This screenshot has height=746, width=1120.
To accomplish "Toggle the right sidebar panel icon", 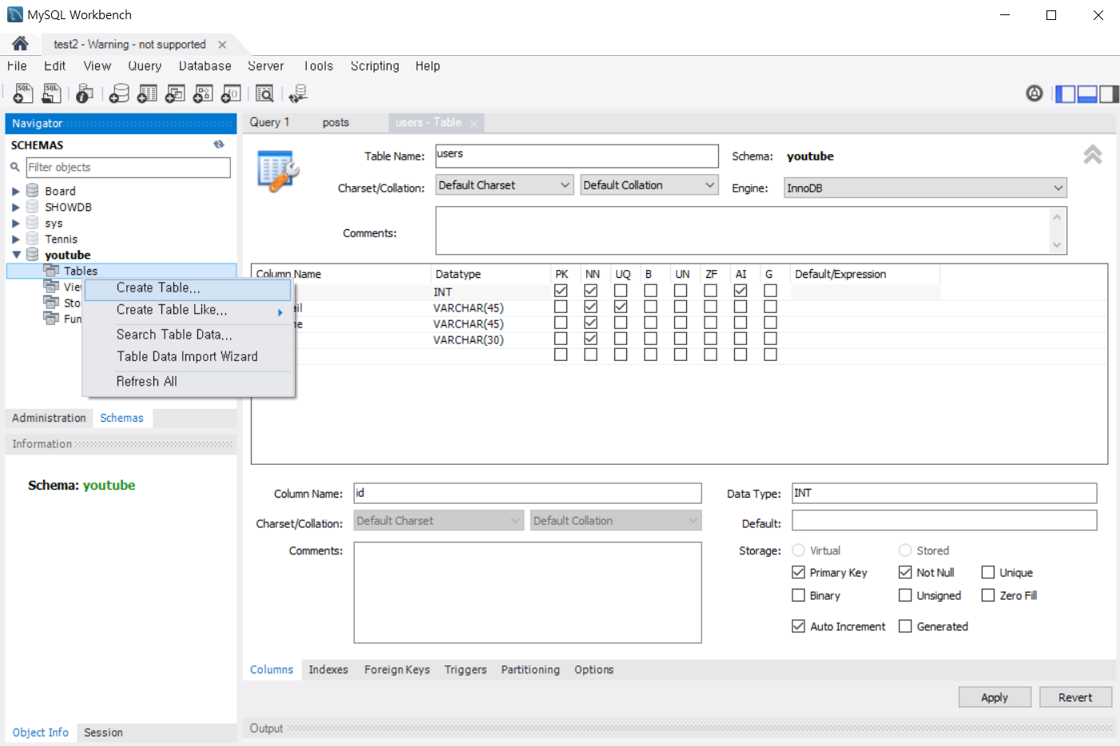I will pyautogui.click(x=1109, y=94).
